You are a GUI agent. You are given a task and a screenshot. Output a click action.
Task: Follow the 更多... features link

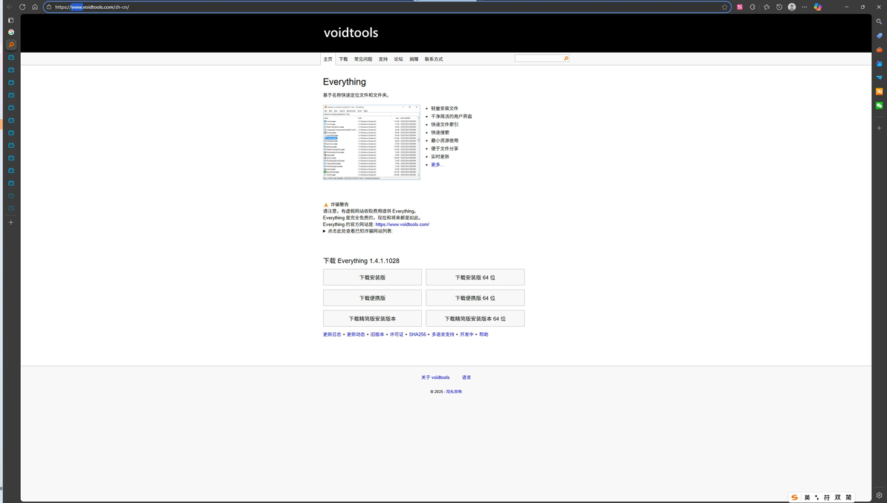pyautogui.click(x=438, y=165)
